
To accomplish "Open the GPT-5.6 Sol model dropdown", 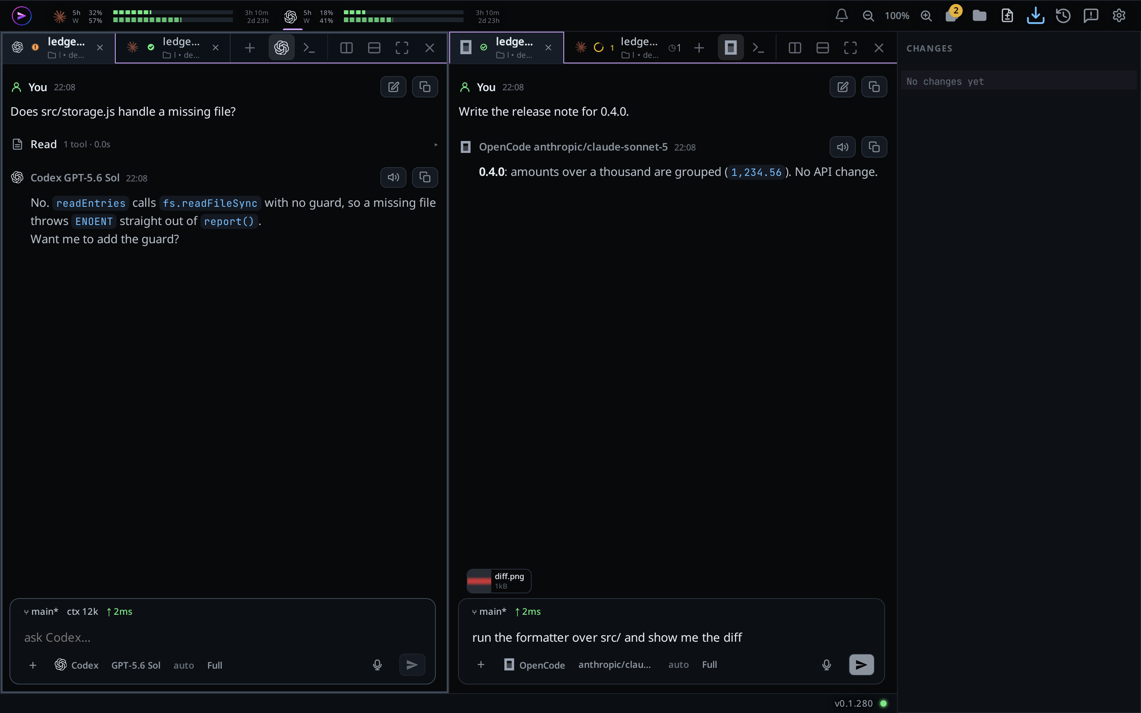I will 136,665.
